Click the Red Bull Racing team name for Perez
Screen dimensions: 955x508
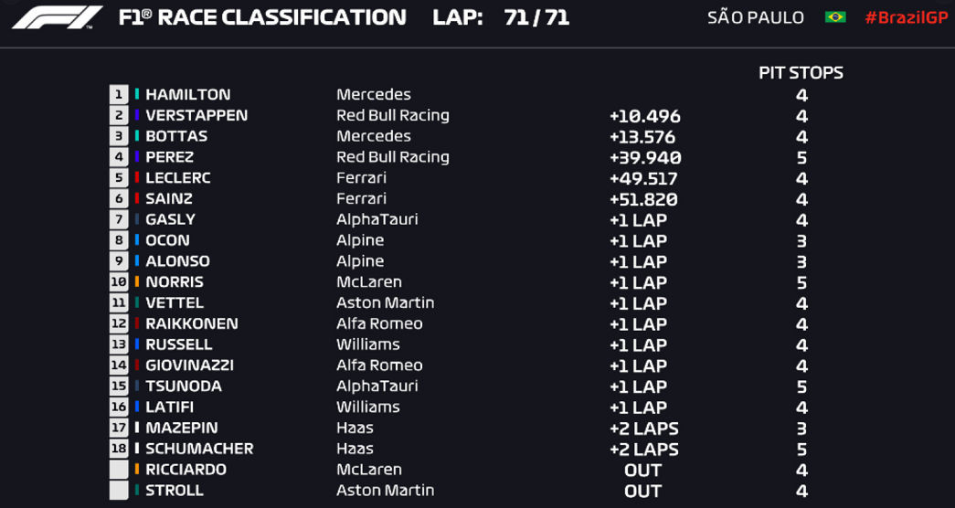click(393, 157)
